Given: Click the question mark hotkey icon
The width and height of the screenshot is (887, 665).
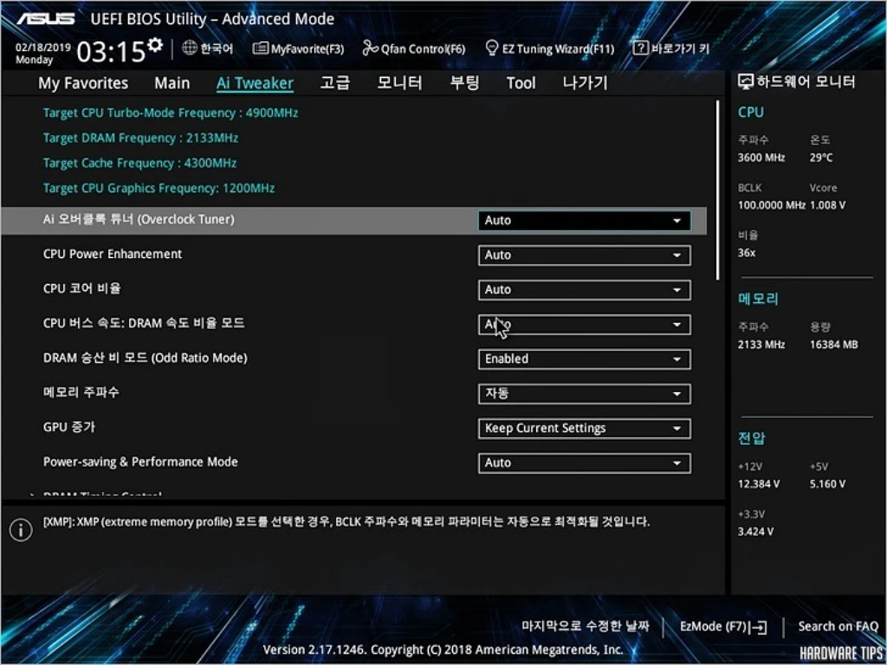Looking at the screenshot, I should coord(640,48).
